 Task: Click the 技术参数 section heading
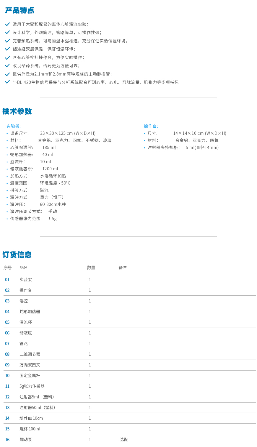pos(17,111)
